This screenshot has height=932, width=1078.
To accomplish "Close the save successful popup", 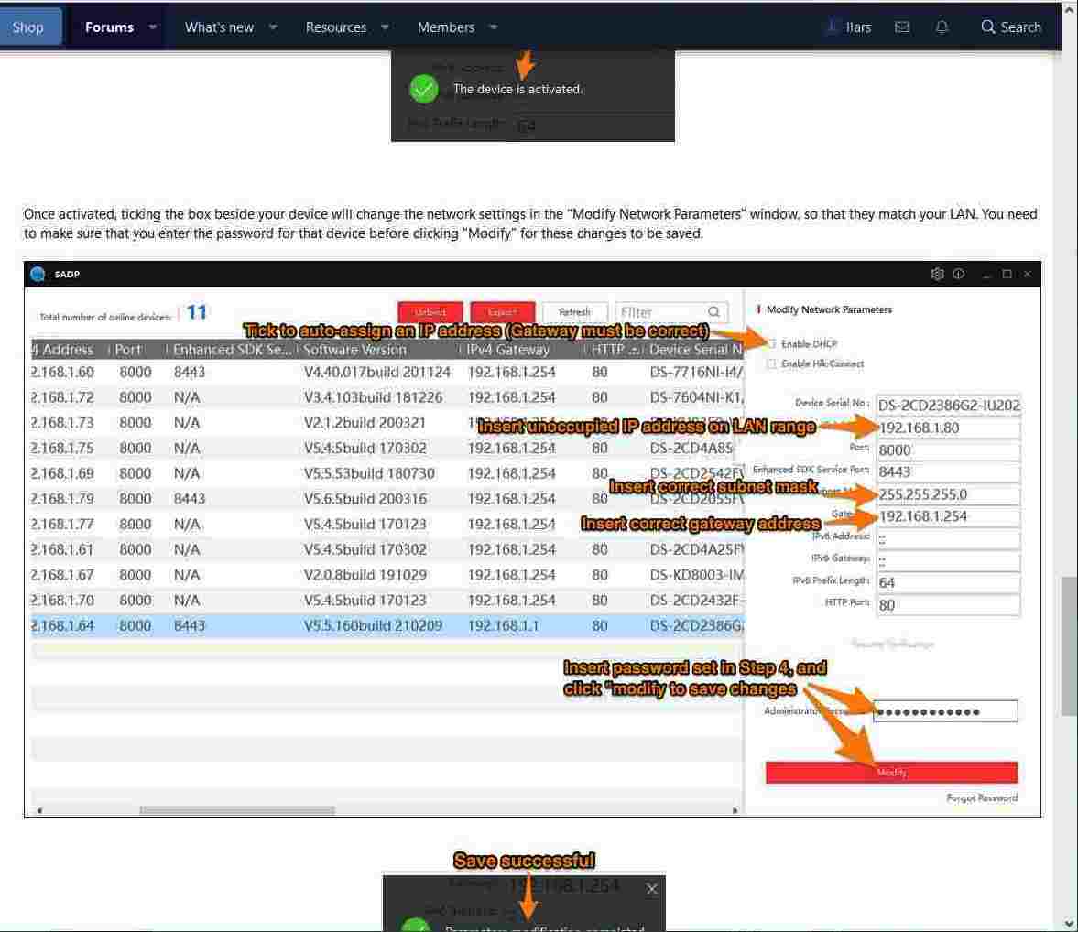I will (651, 889).
